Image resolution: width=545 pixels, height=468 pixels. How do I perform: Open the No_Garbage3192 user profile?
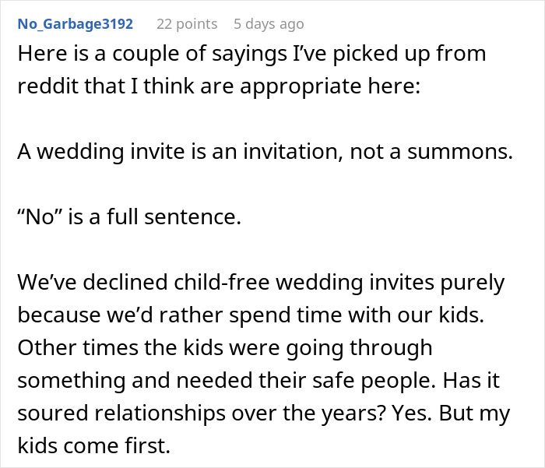(75, 24)
